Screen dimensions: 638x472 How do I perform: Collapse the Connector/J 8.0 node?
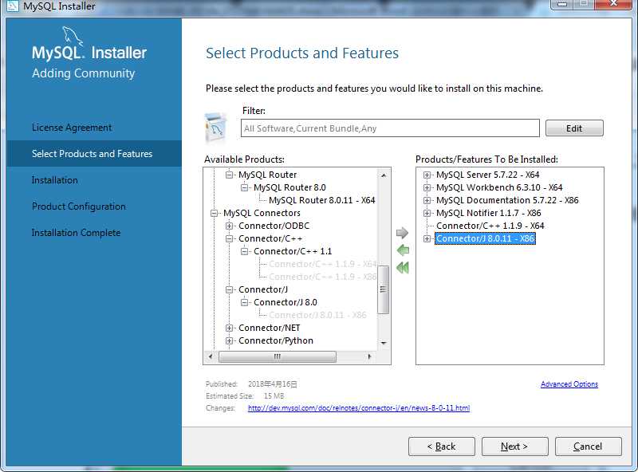pos(244,302)
